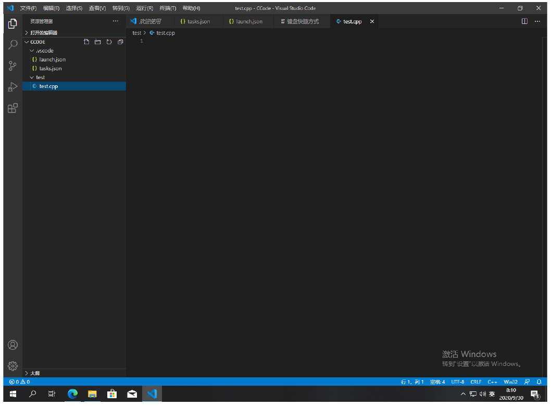Refresh the explorer file tree
The image size is (551, 406).
coord(109,42)
